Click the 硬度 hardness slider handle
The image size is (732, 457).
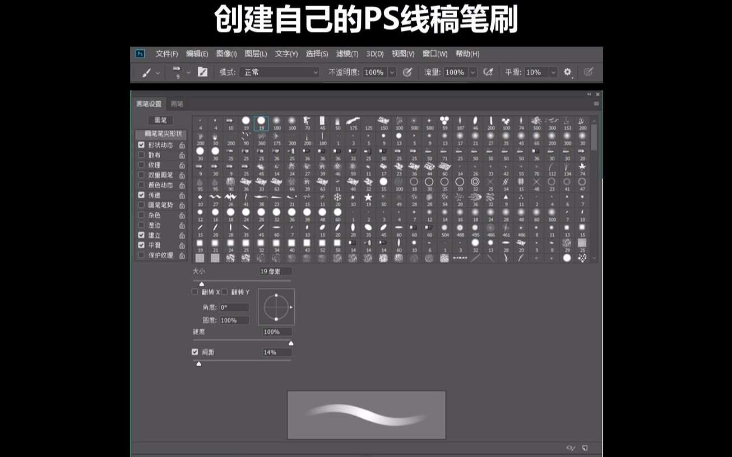(x=290, y=343)
